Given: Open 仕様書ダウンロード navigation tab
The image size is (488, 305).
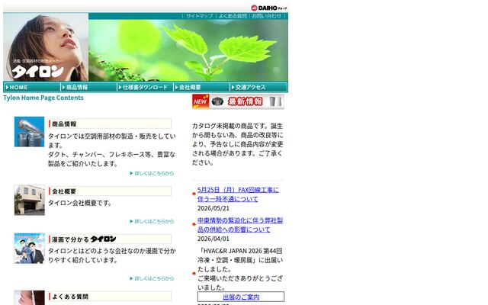Looking at the screenshot, I should (x=145, y=88).
